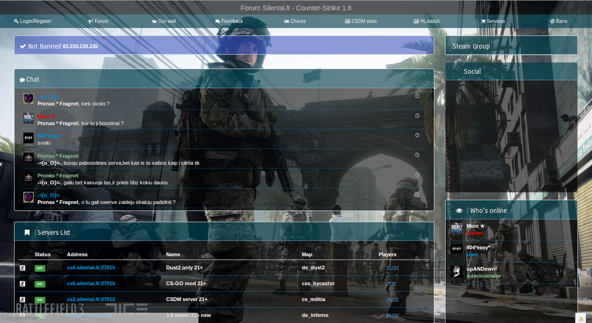Viewport: 592px width, 323px height.
Task: Click Pronax avatar beside the 'galiu bet kainuoja' message
Action: (x=29, y=177)
